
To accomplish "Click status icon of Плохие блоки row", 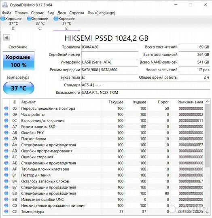I will (x=6, y=139).
